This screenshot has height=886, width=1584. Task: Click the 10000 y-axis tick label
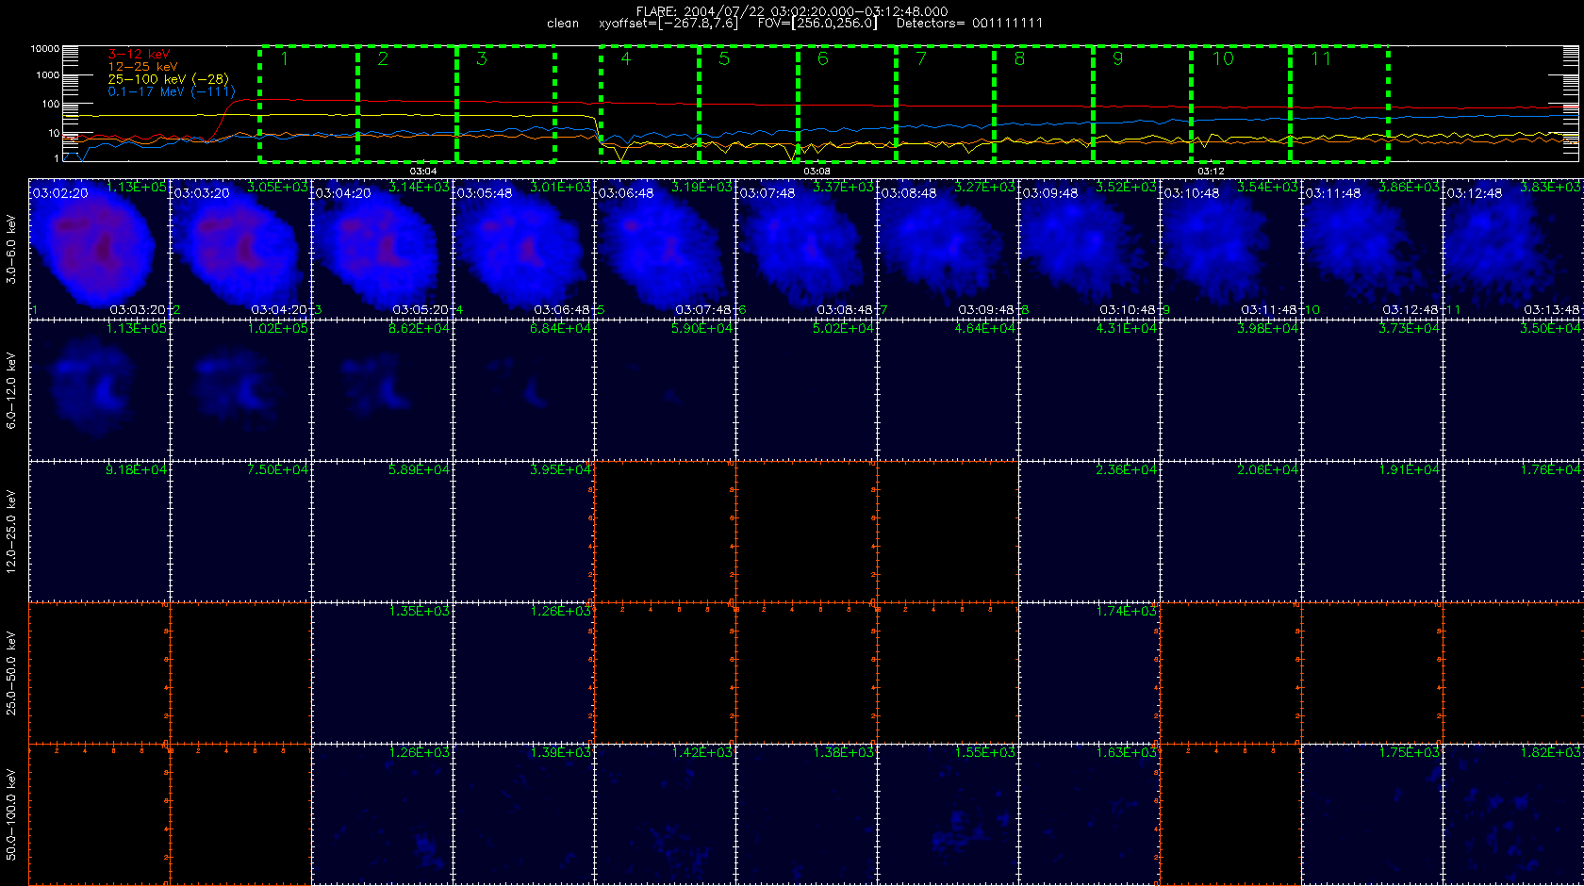[x=45, y=48]
